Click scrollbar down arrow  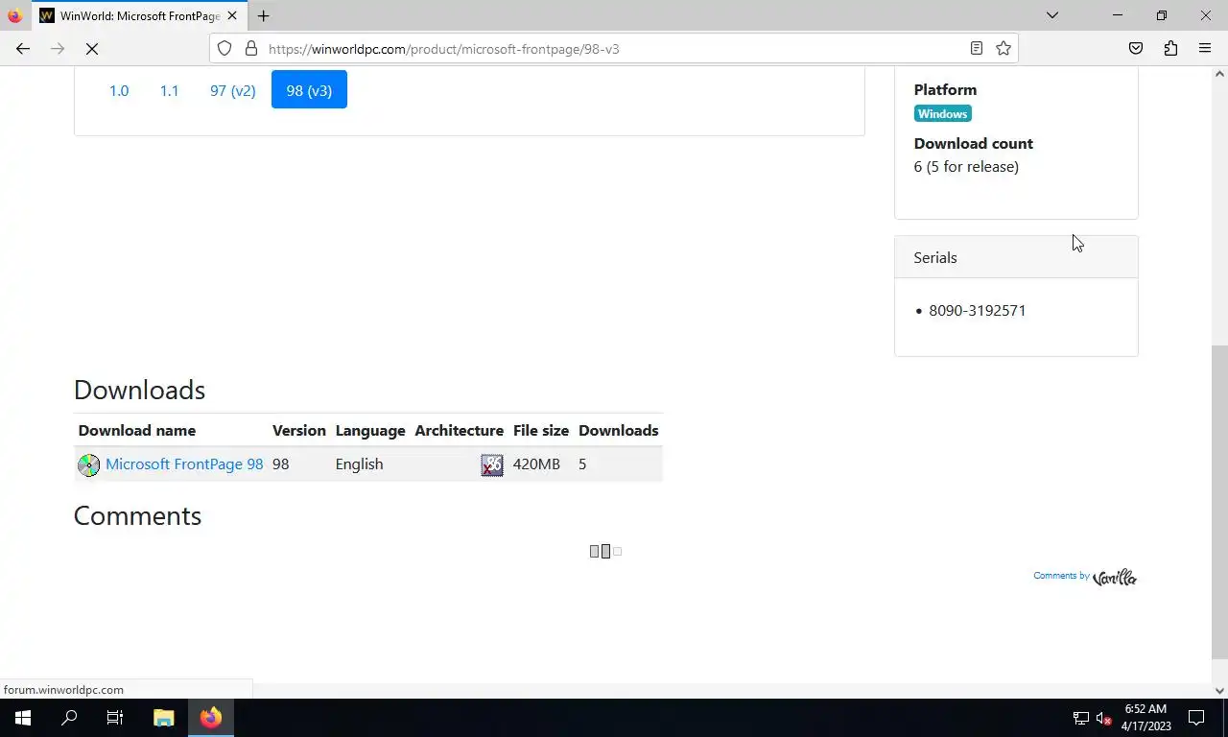pyautogui.click(x=1220, y=690)
